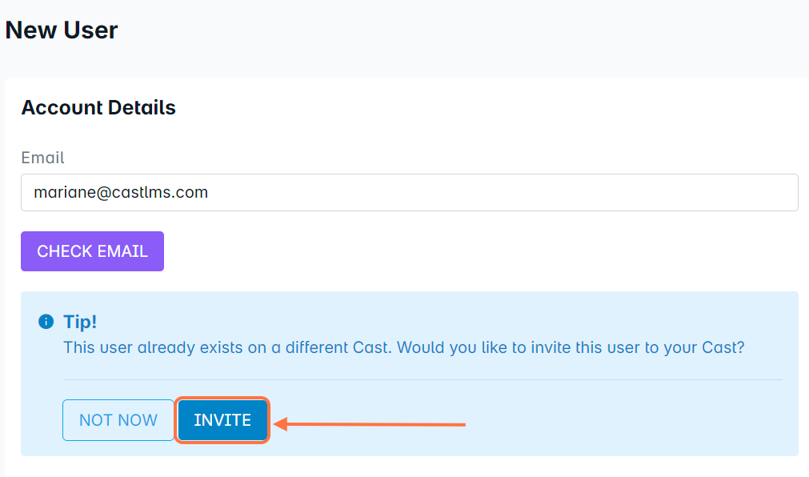Click the info icon beside Tip!
809x477 pixels.
tap(46, 322)
